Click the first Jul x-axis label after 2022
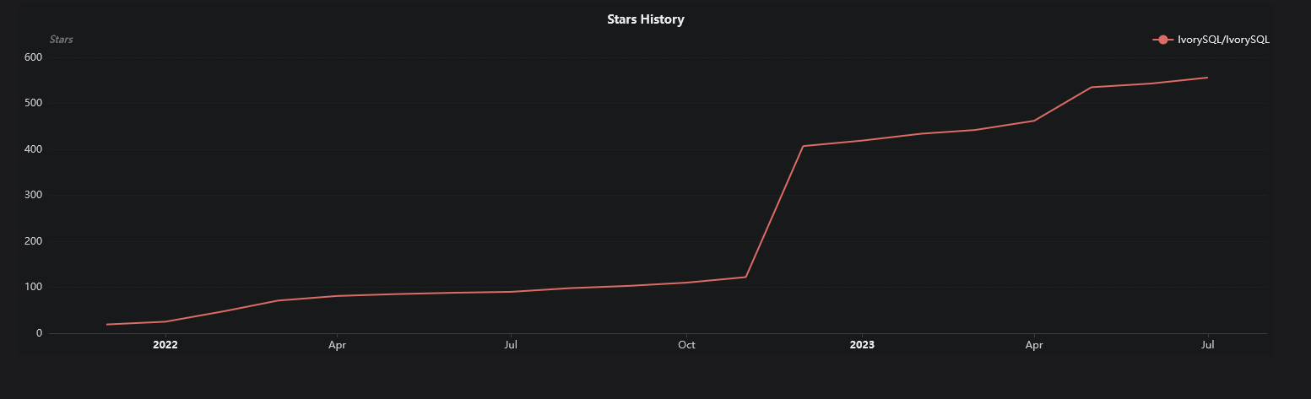The image size is (1311, 399). tap(511, 345)
